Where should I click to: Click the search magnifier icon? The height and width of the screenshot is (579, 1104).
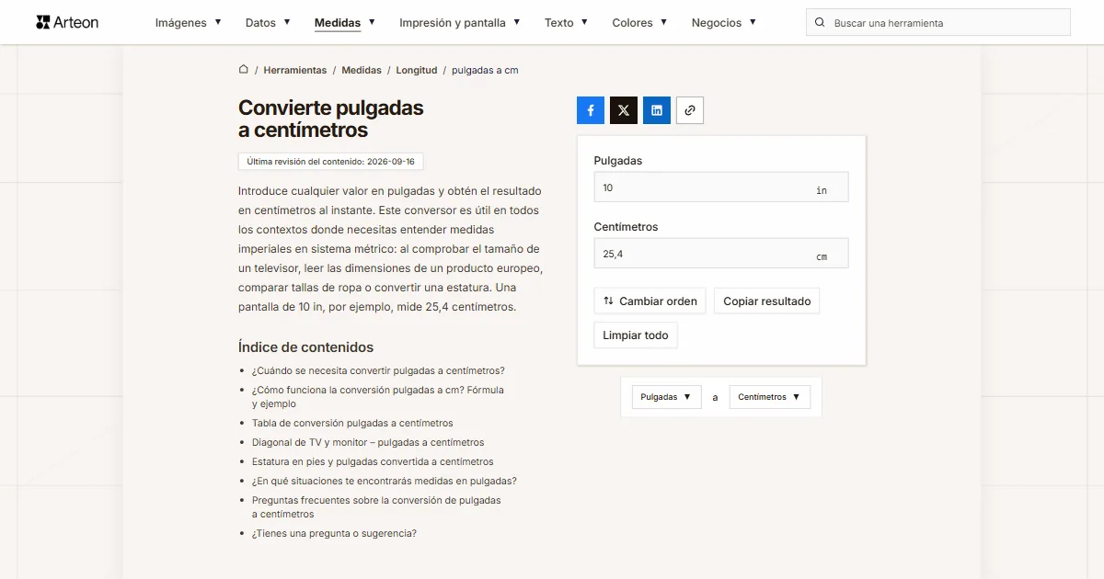pyautogui.click(x=820, y=23)
